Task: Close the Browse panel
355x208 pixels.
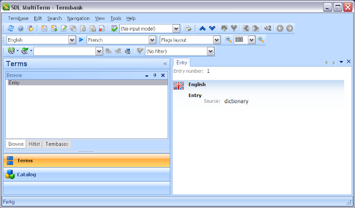Action: pos(163,75)
